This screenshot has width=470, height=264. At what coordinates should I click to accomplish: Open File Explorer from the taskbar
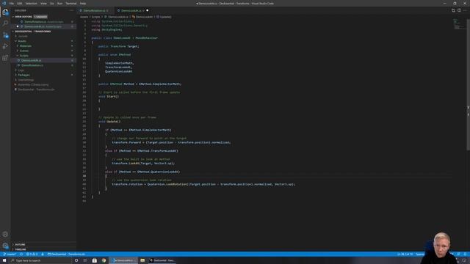pos(142,260)
